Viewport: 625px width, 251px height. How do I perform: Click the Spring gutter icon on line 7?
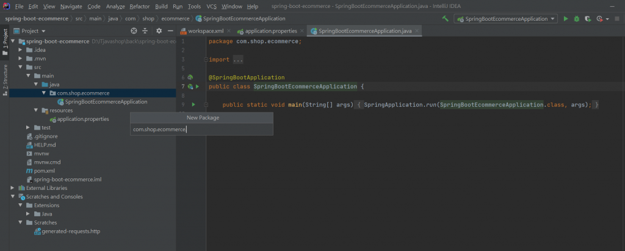(190, 86)
